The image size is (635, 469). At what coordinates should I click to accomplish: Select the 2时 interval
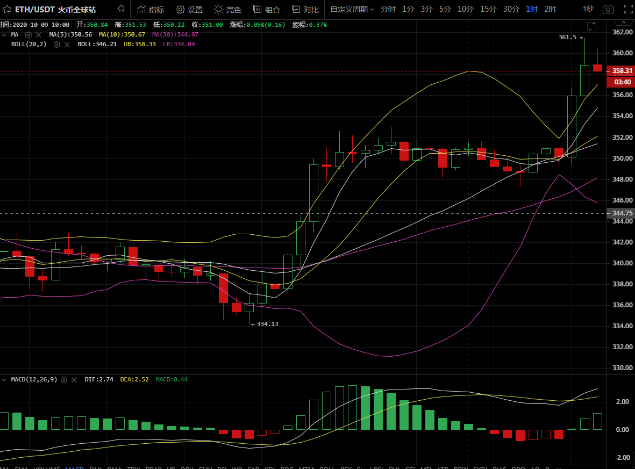tap(550, 9)
